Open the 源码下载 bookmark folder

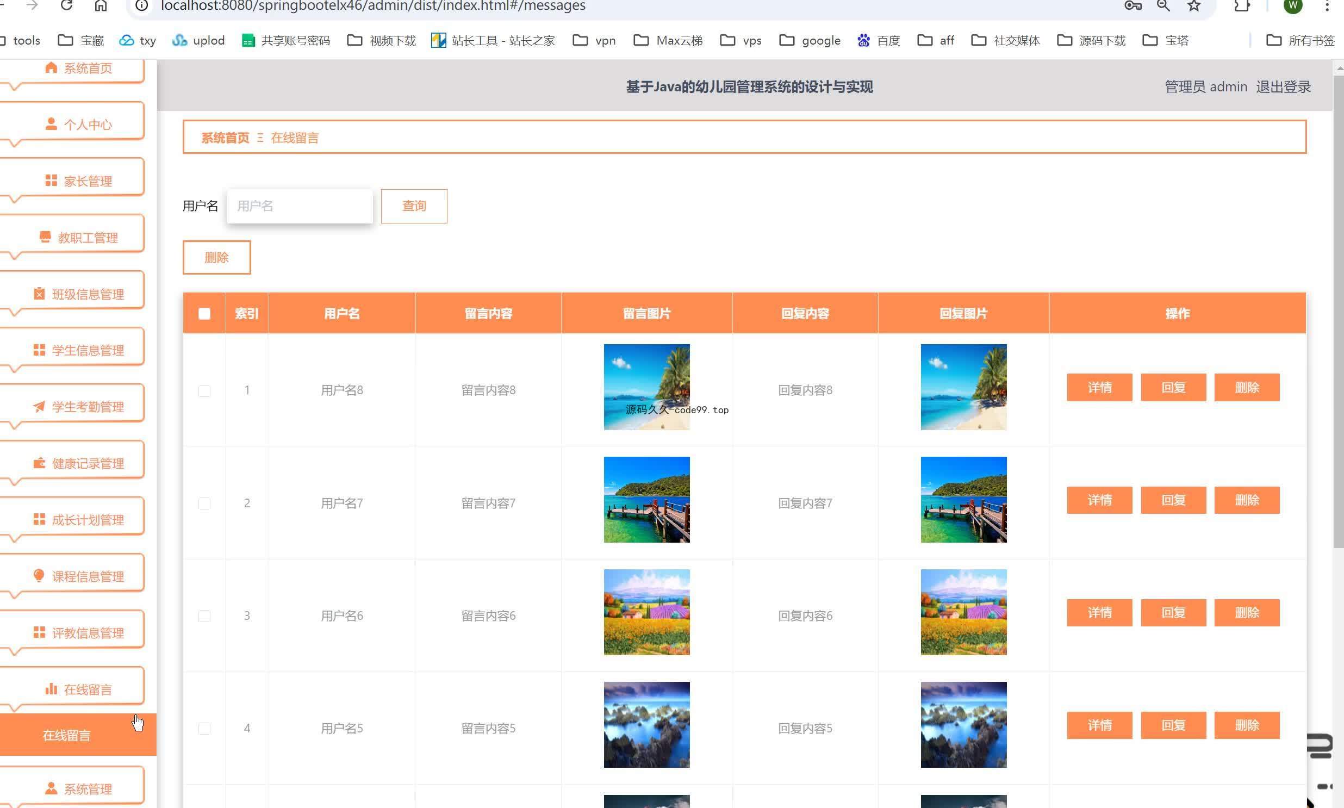1091,40
